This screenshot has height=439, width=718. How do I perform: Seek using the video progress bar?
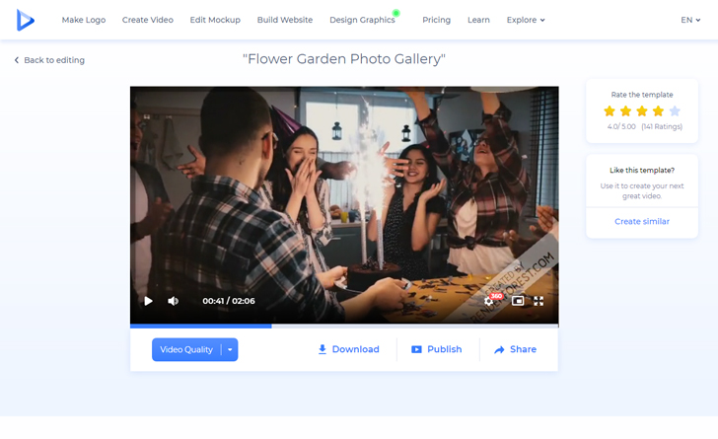344,327
